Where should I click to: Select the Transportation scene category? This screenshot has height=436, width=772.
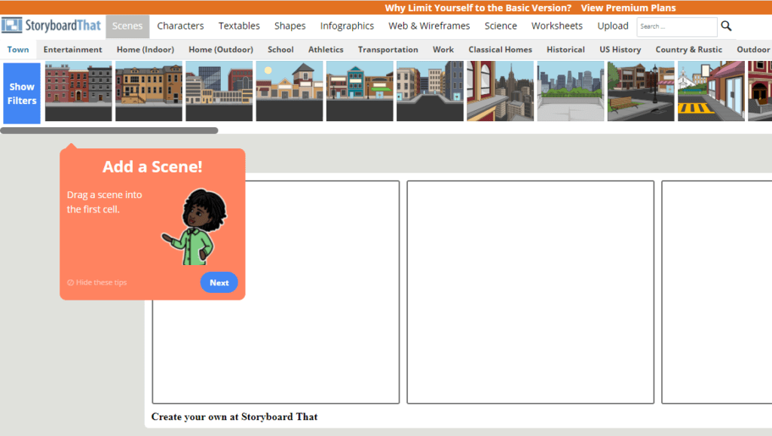coord(388,50)
